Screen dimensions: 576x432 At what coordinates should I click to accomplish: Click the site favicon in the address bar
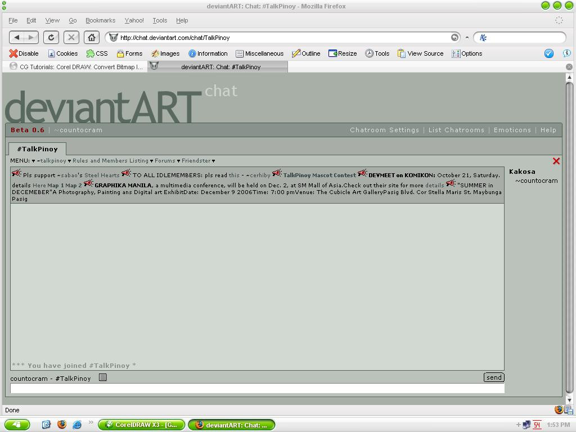[x=114, y=38]
